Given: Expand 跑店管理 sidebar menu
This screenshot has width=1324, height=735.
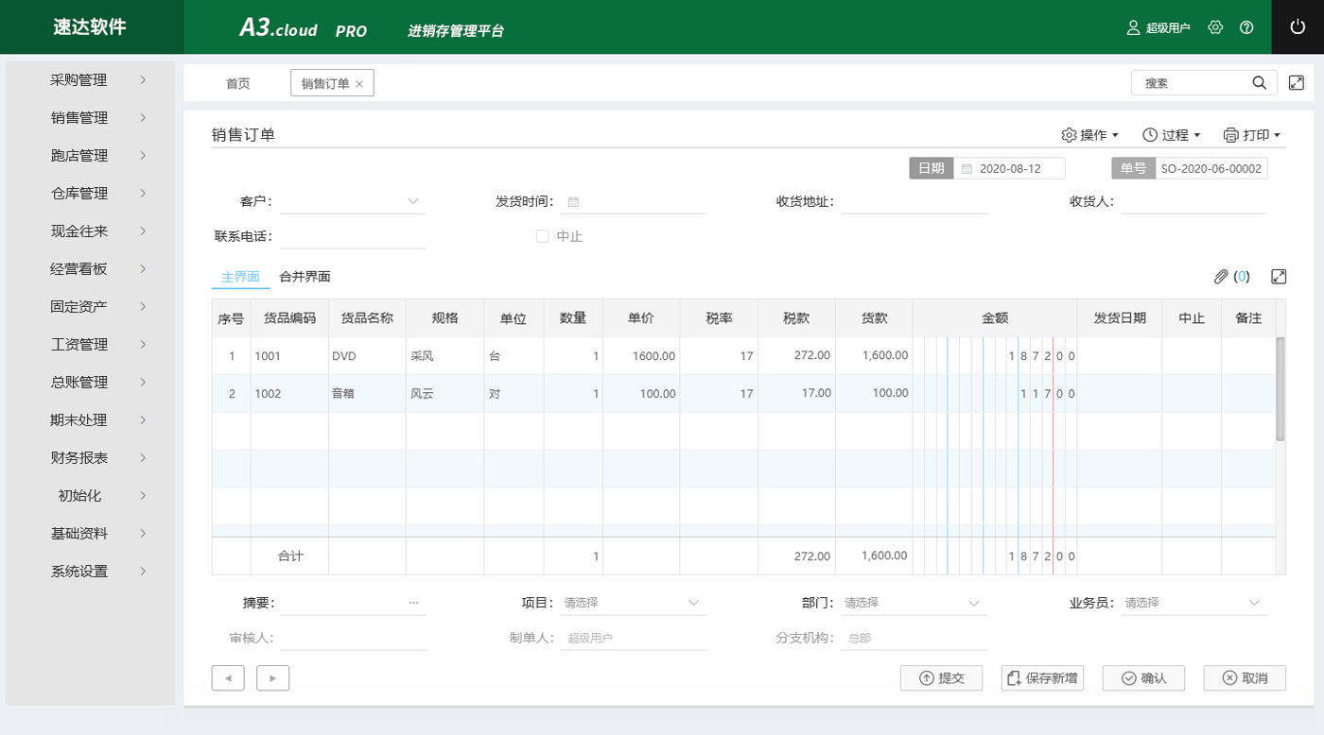Looking at the screenshot, I should point(90,156).
